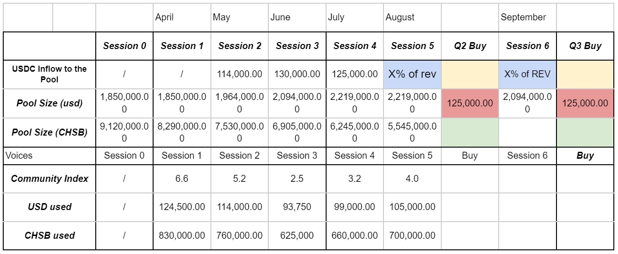The width and height of the screenshot is (618, 254).
Task: Select the bold Buy cell in the Voices row
Action: pyautogui.click(x=585, y=155)
